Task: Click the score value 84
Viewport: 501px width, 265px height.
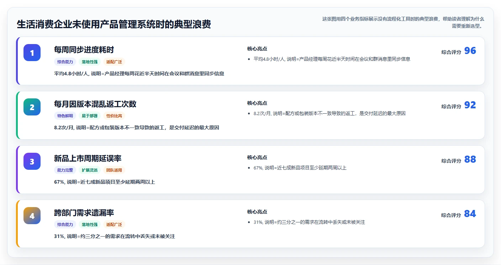Action: click(470, 214)
